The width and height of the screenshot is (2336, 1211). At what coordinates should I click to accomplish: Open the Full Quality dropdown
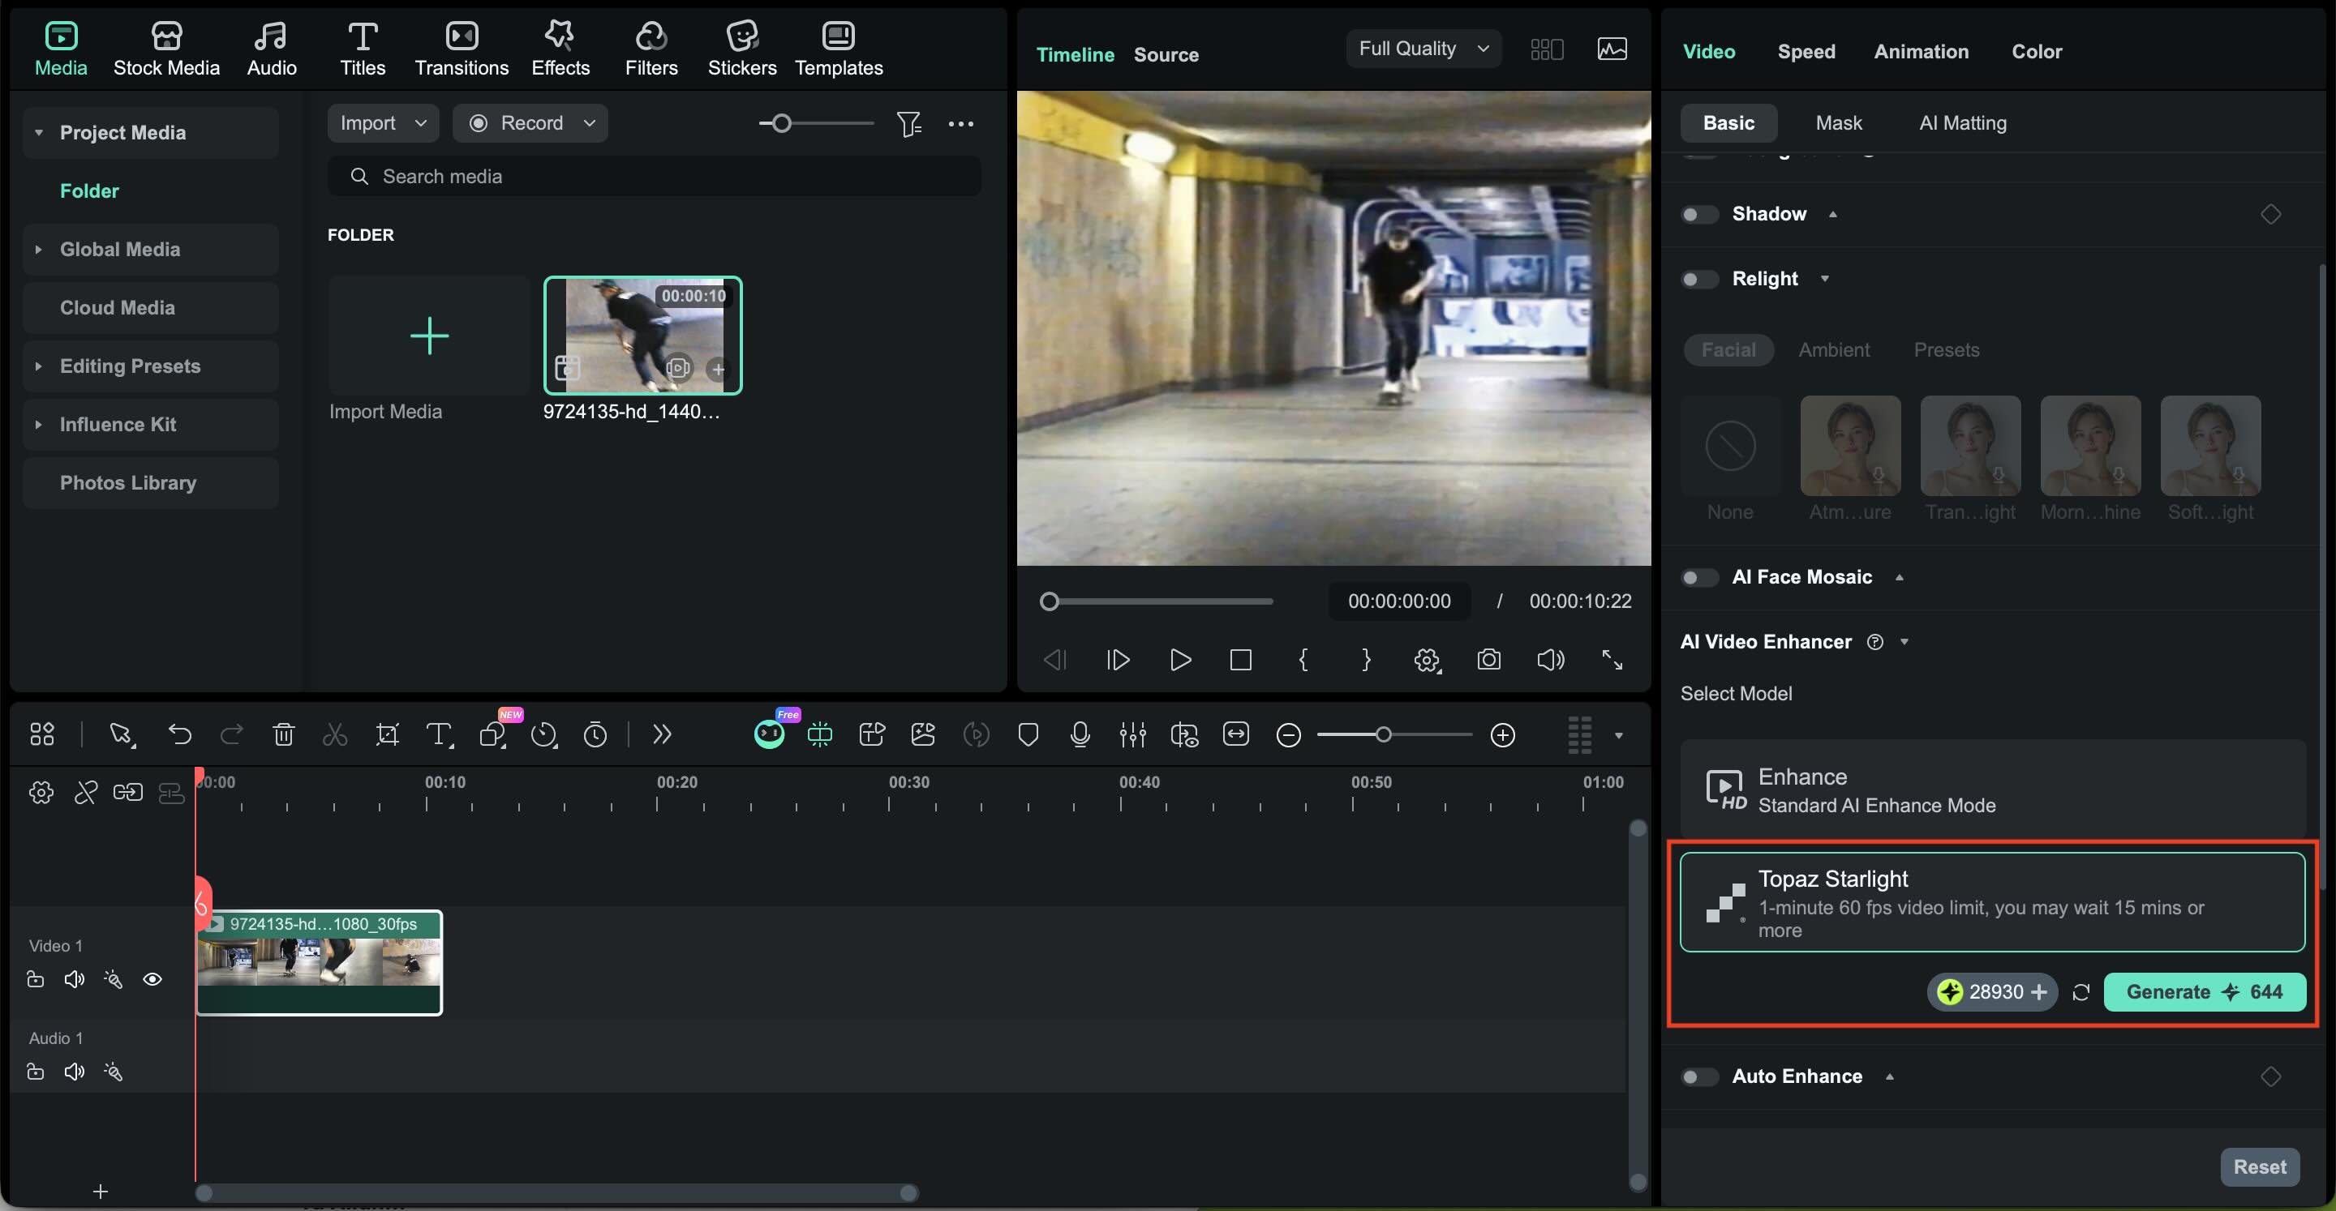[1422, 49]
